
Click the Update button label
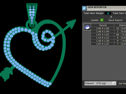coord(94,20)
